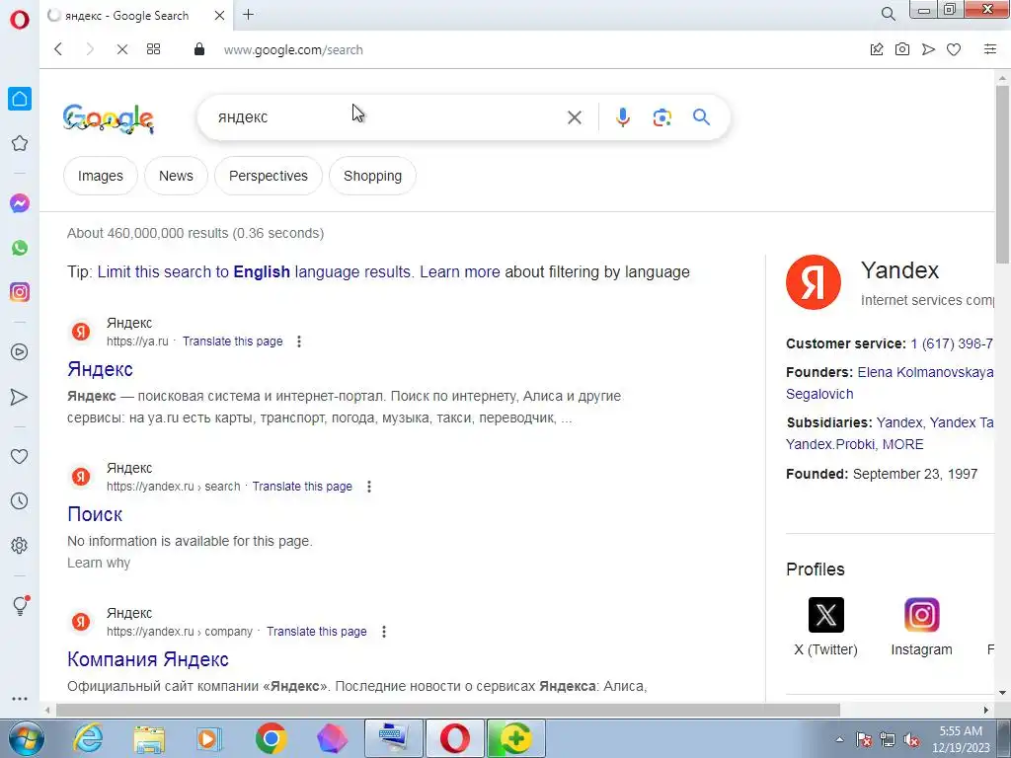
Task: Open more options for yandex.ru company result
Action: tap(384, 632)
